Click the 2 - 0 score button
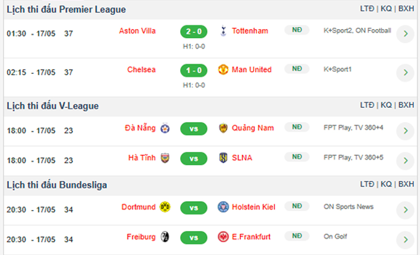Screen dimensions: 420x255 click(x=194, y=31)
